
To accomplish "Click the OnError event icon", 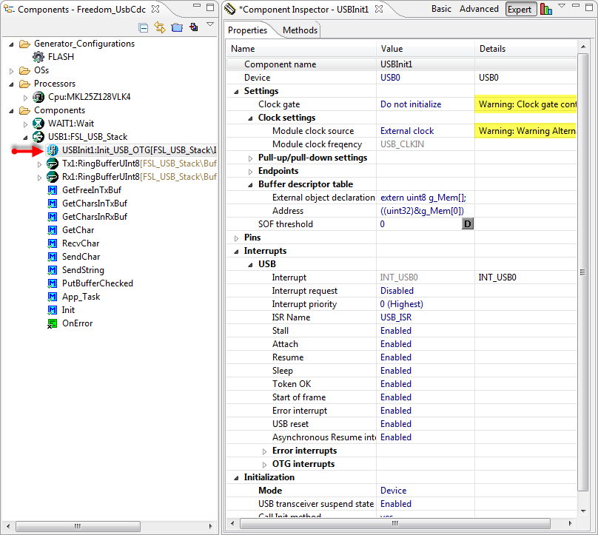I will [x=53, y=323].
